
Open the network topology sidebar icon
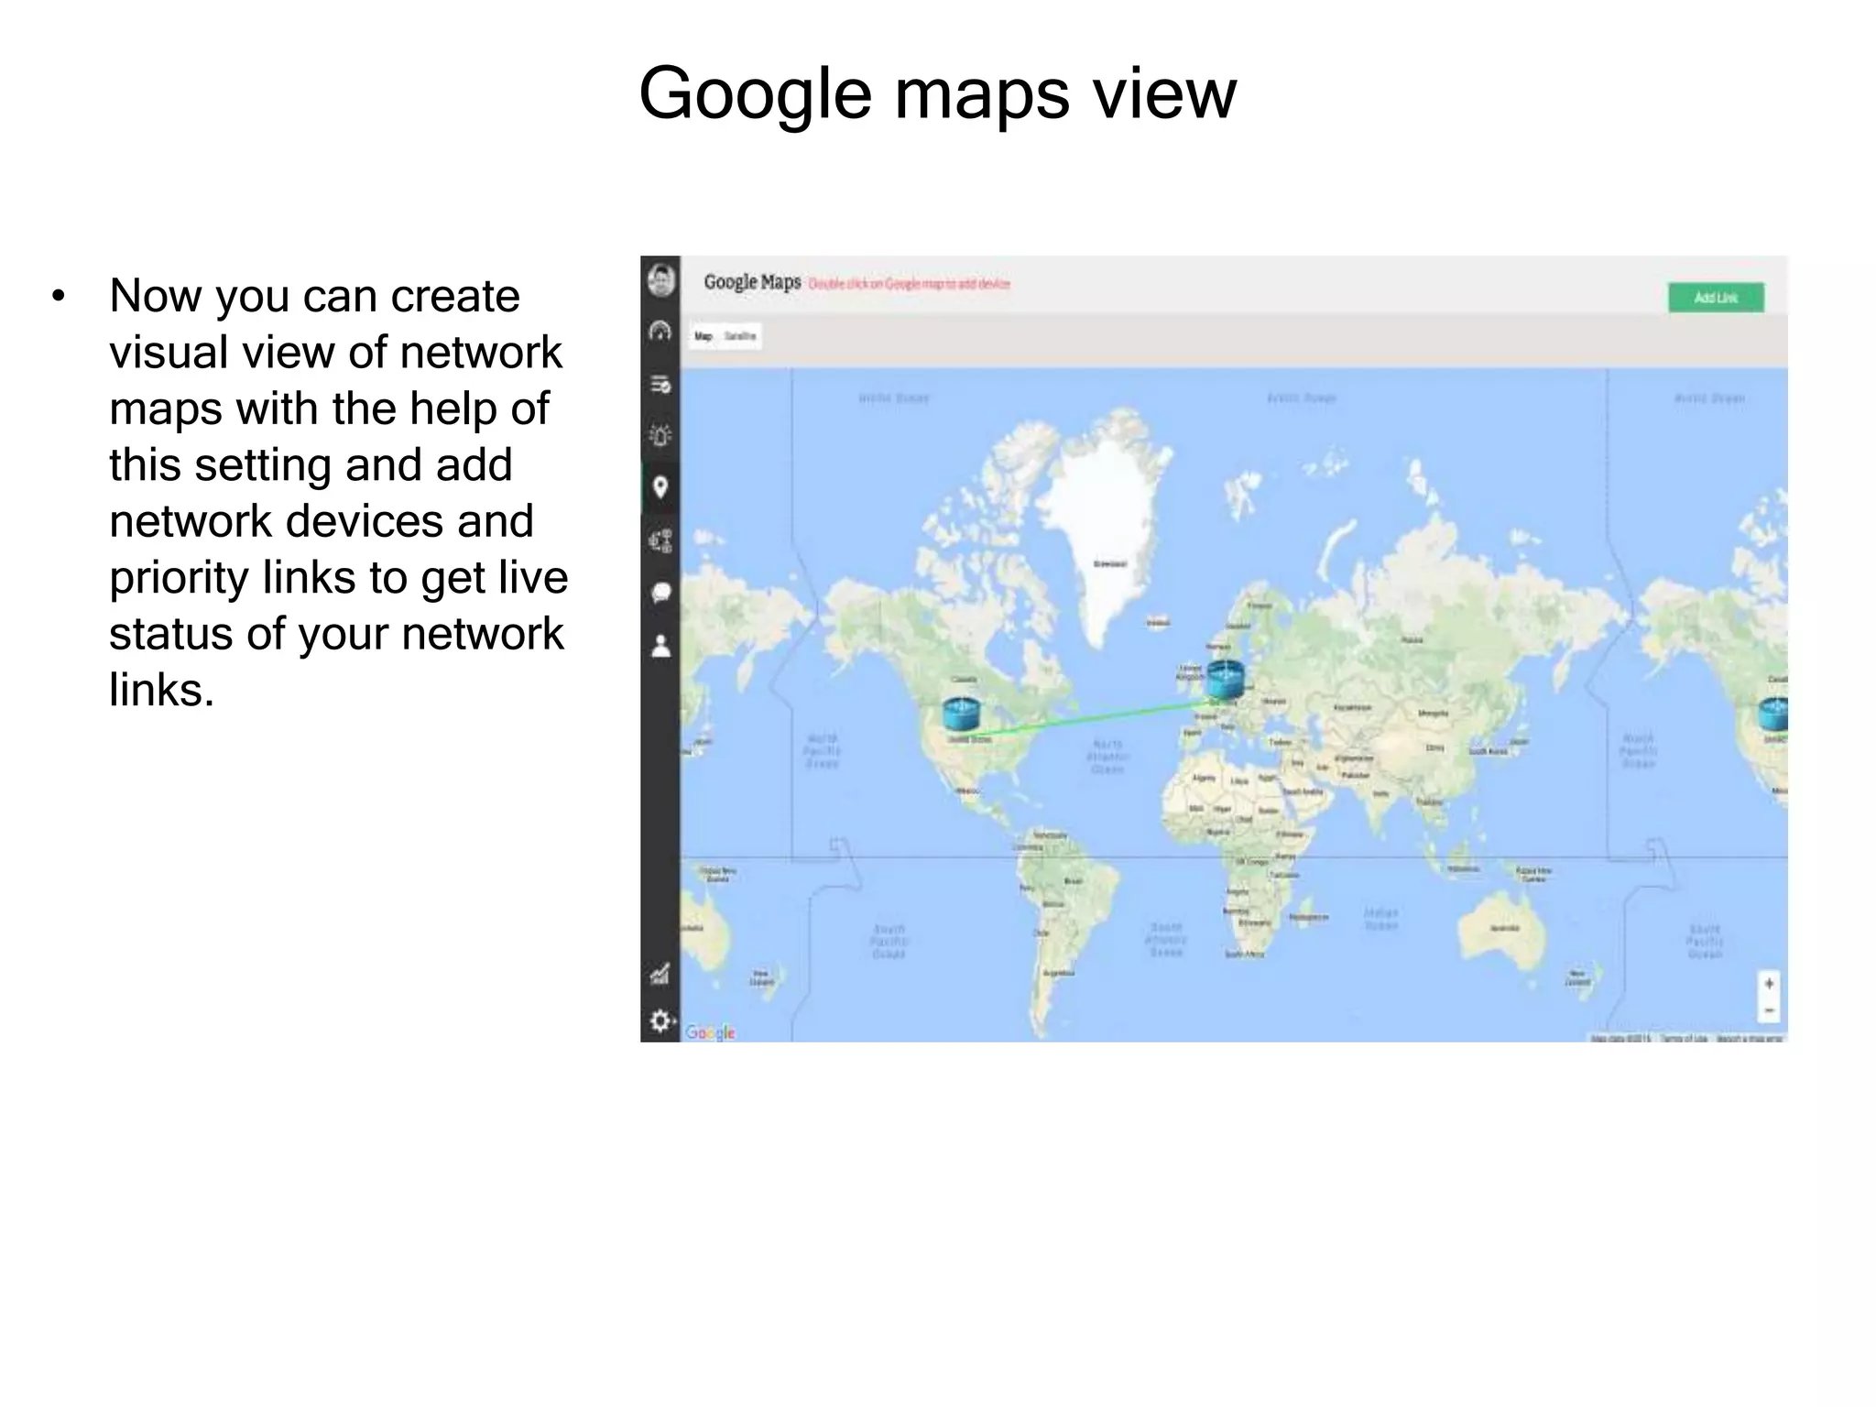[660, 541]
